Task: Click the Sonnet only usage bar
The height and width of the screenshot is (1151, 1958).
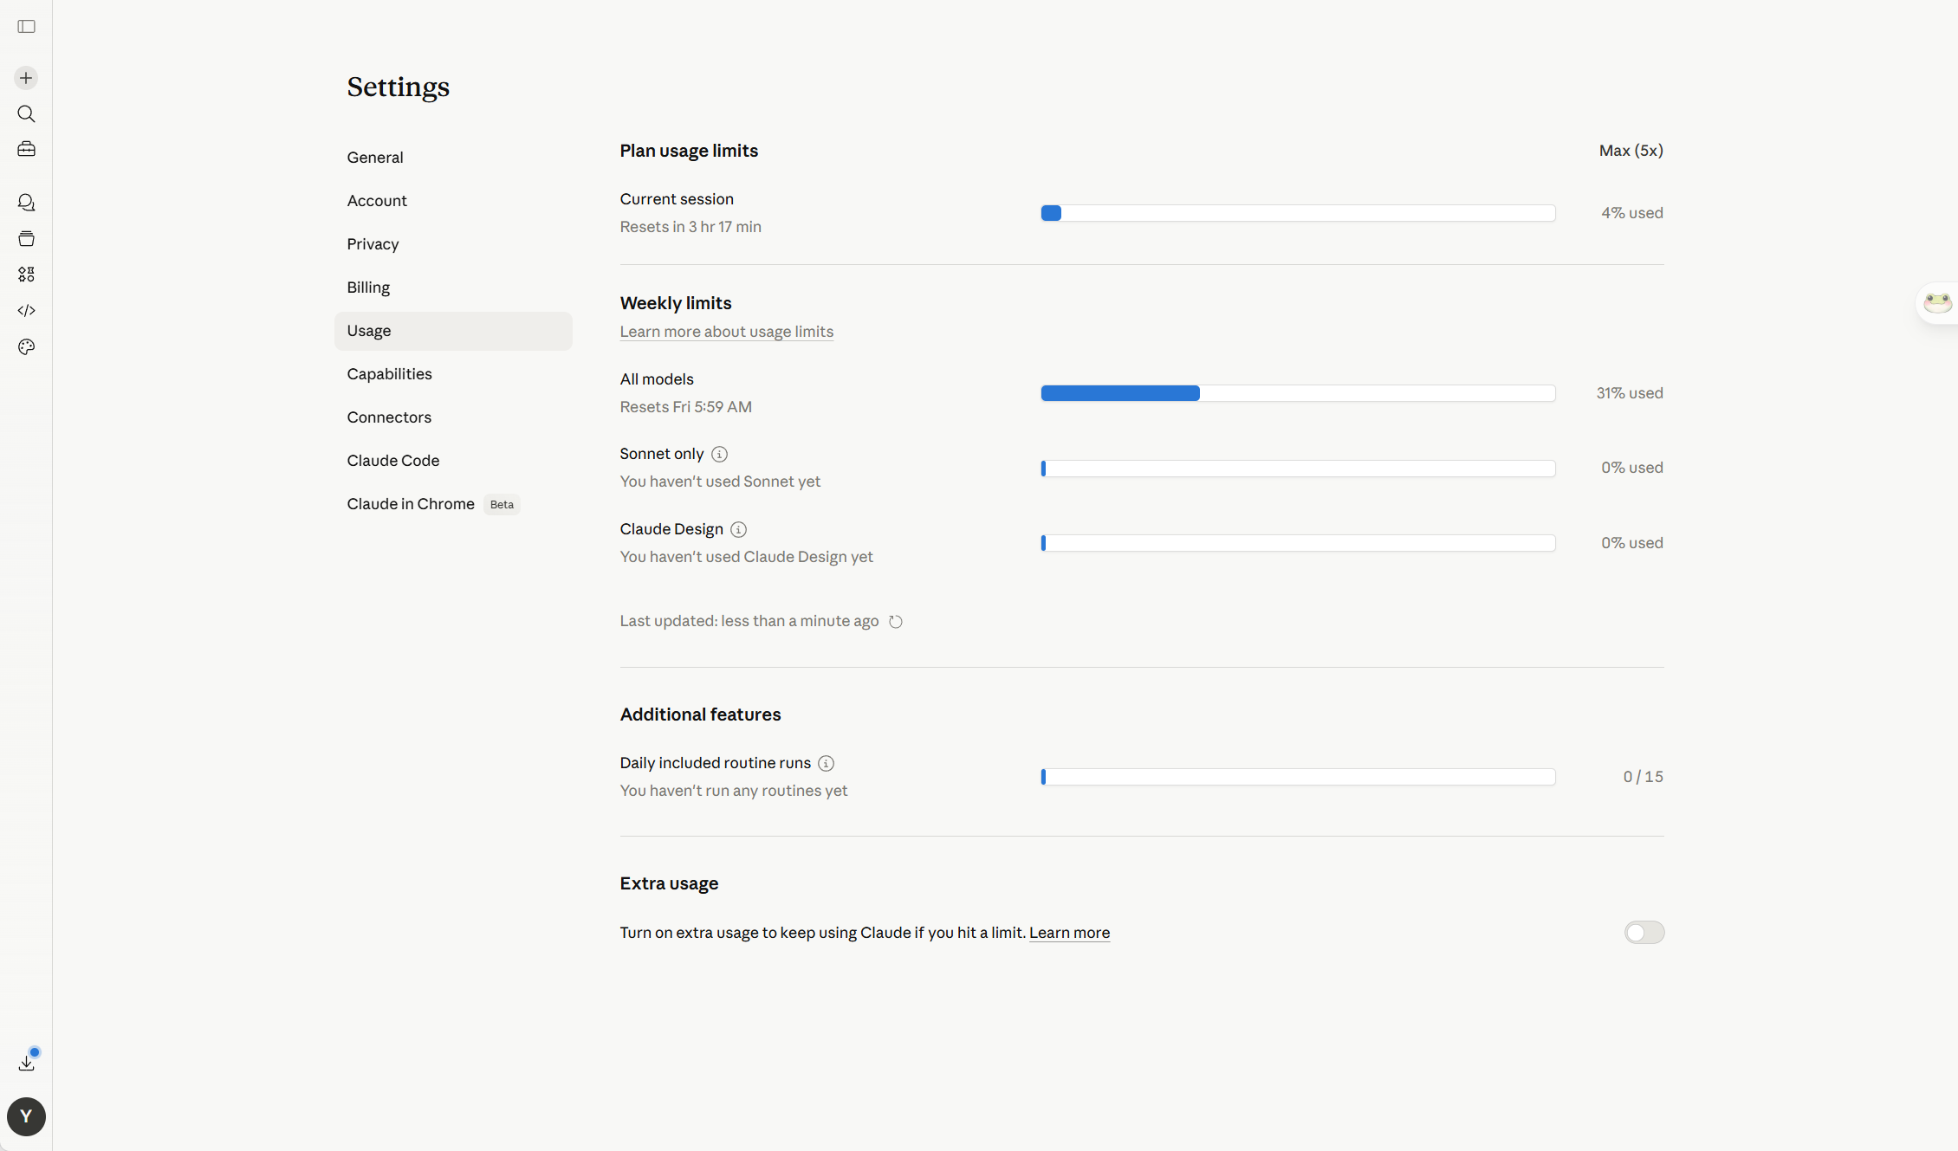Action: [x=1298, y=469]
